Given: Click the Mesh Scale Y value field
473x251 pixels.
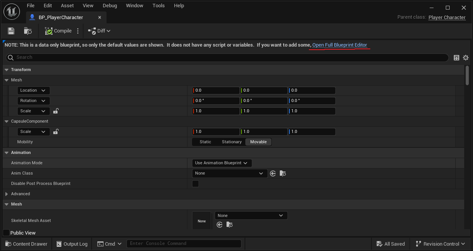Looking at the screenshot, I should [264, 111].
